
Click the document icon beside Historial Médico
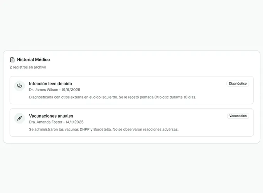tap(12, 60)
